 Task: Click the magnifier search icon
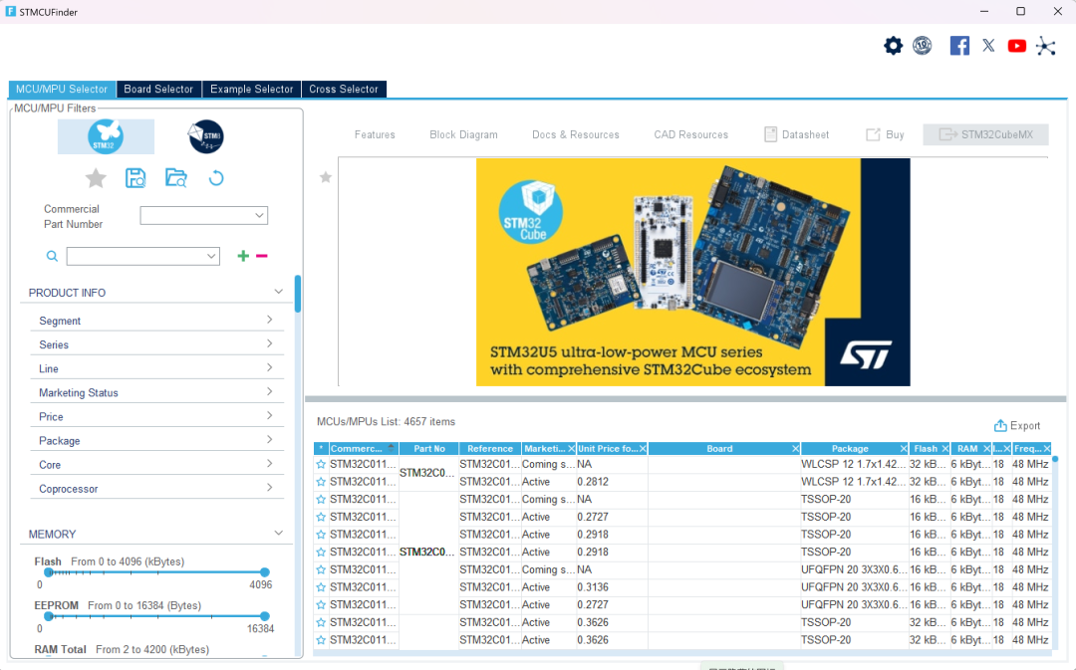(x=52, y=257)
